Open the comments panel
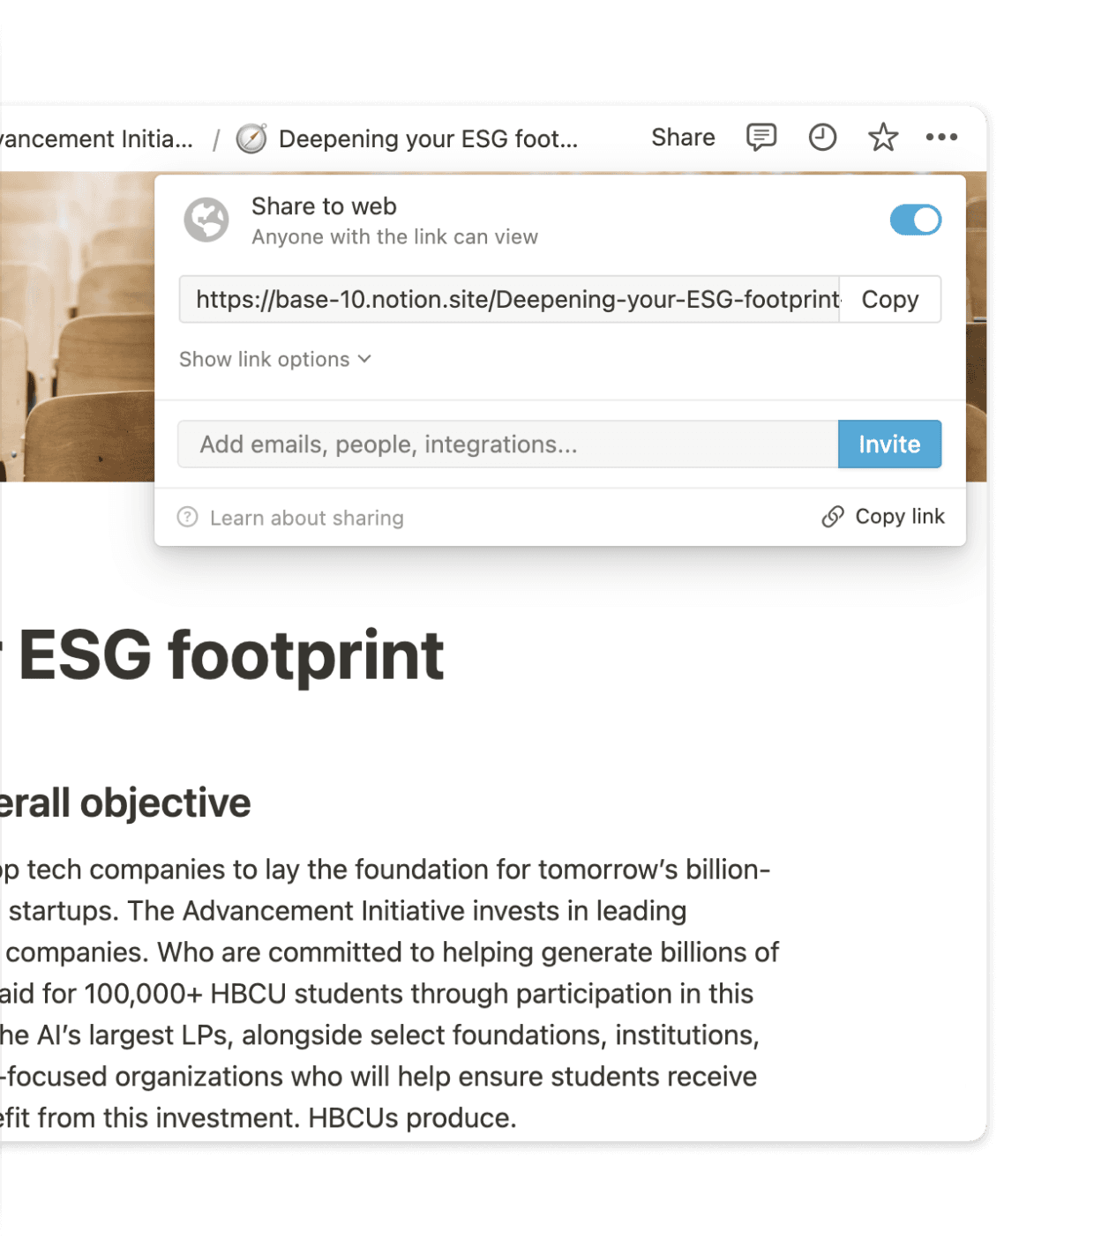 (x=760, y=138)
